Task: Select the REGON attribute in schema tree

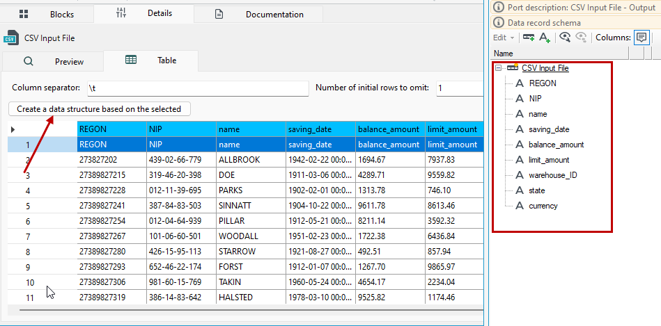Action: click(543, 83)
